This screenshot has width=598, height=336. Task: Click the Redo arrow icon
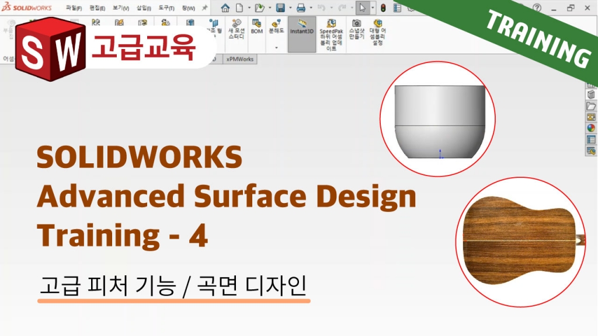click(342, 8)
